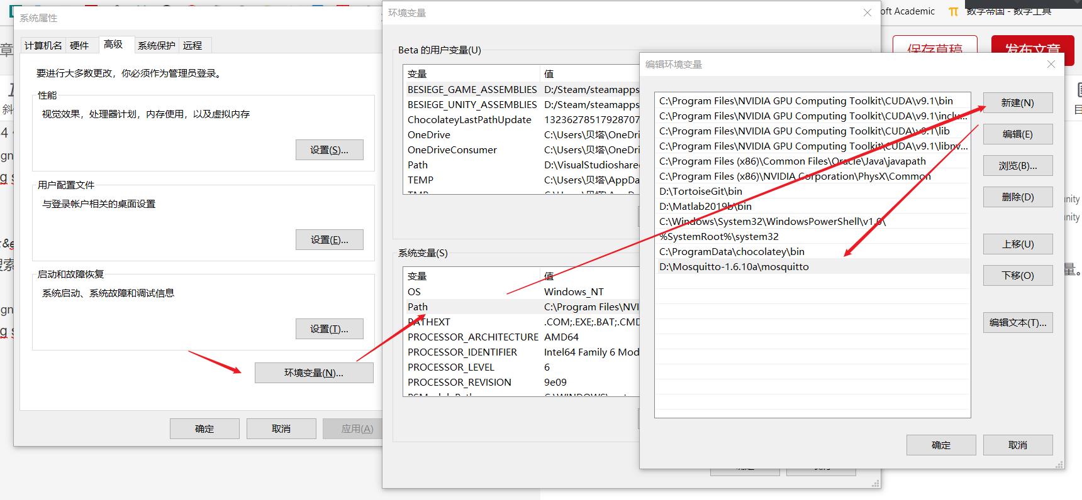Open 环境变量(N)... in 系统属性 window
This screenshot has width=1082, height=500.
314,373
